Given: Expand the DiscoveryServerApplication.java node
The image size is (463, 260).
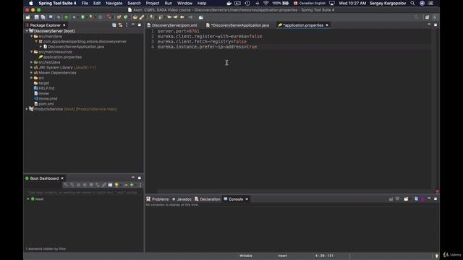Looking at the screenshot, I should tap(41, 46).
